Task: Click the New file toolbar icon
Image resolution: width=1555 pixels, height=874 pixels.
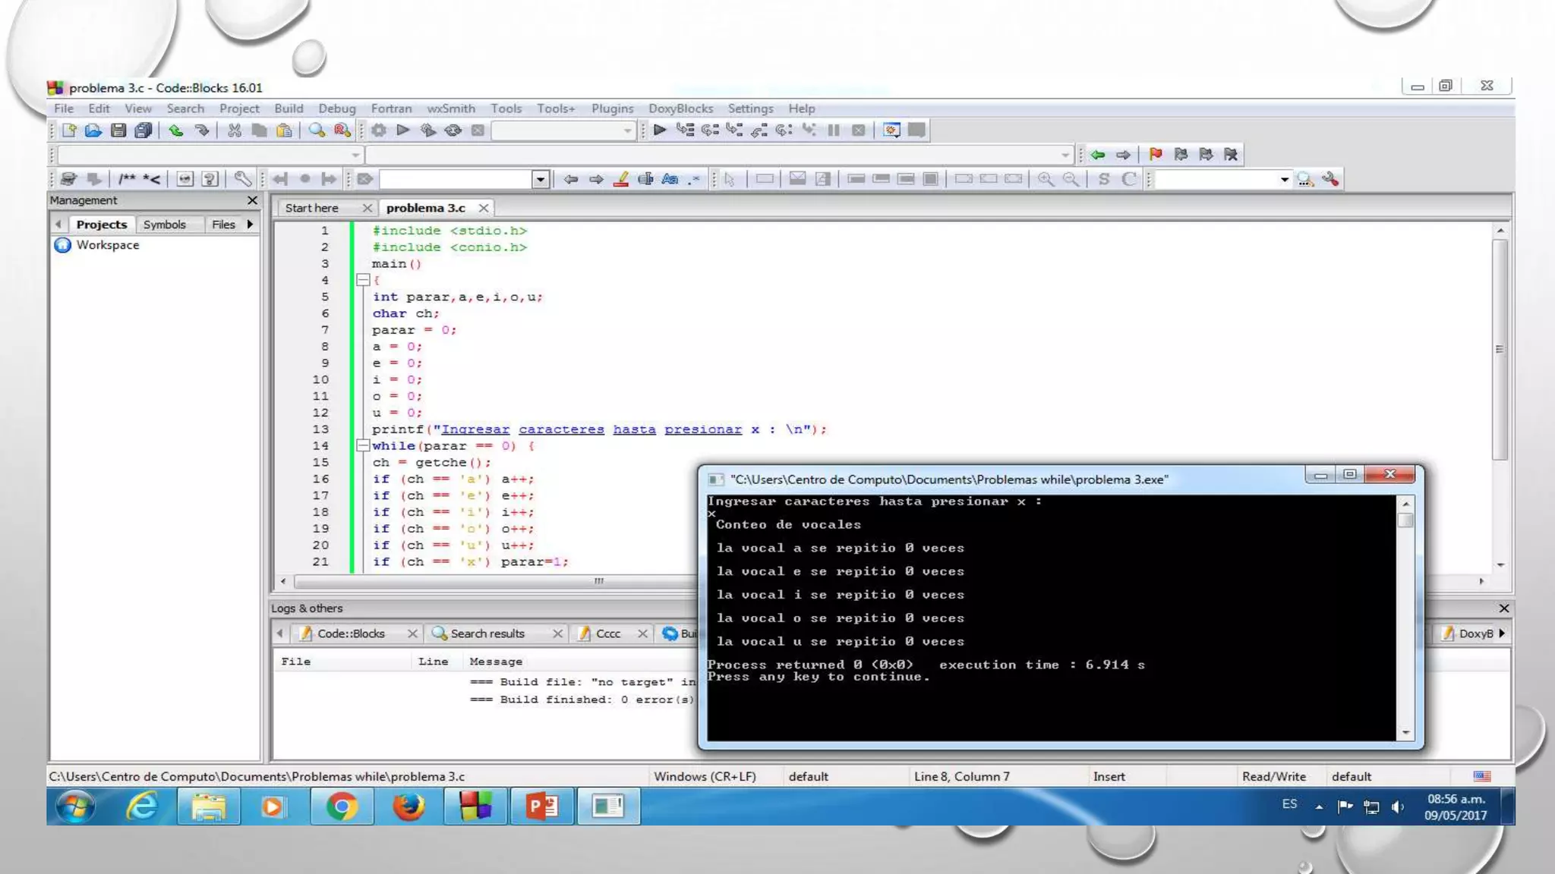Action: click(69, 130)
